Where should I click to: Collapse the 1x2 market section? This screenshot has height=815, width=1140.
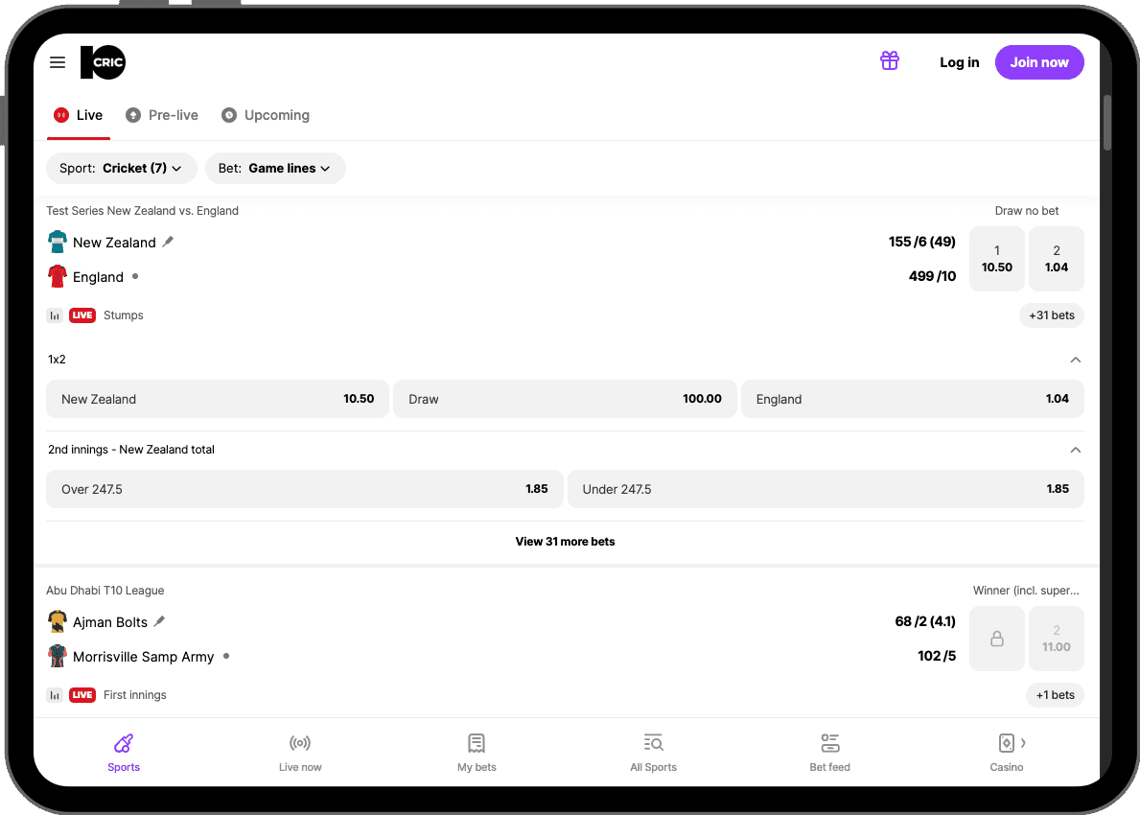click(1075, 360)
